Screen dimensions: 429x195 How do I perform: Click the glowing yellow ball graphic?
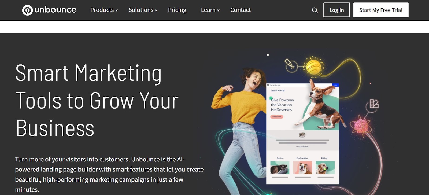tap(314, 67)
